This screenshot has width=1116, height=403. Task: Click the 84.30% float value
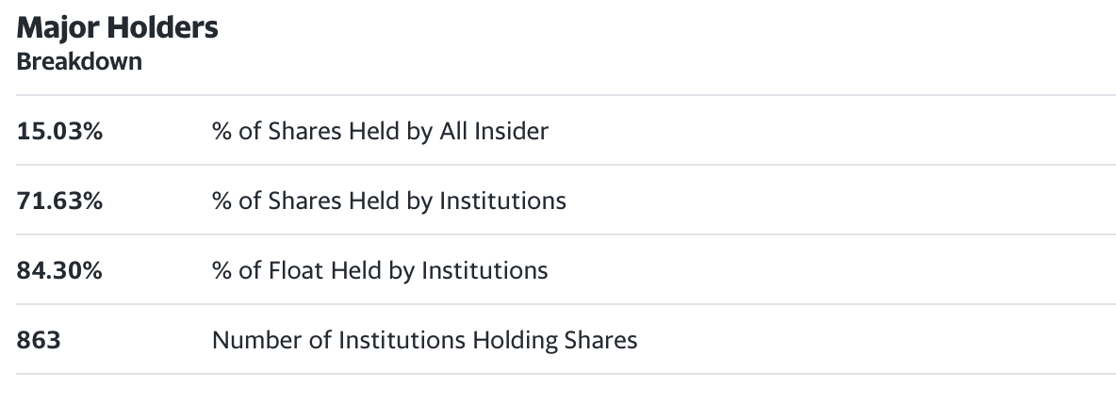pyautogui.click(x=59, y=270)
